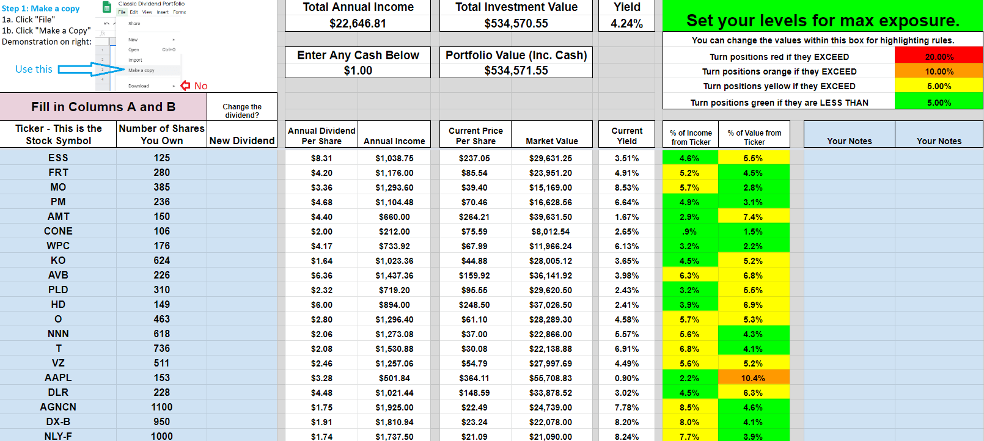Select the ESS ticker cell

click(x=58, y=158)
